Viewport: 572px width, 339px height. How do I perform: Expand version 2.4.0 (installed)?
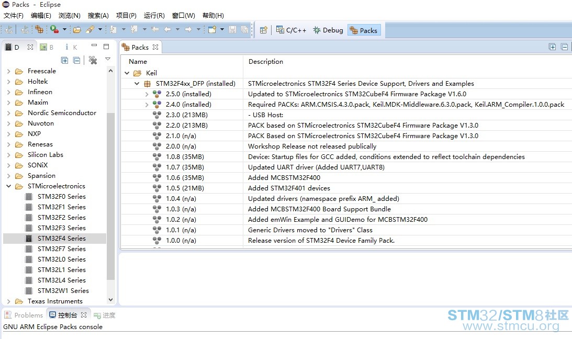147,105
